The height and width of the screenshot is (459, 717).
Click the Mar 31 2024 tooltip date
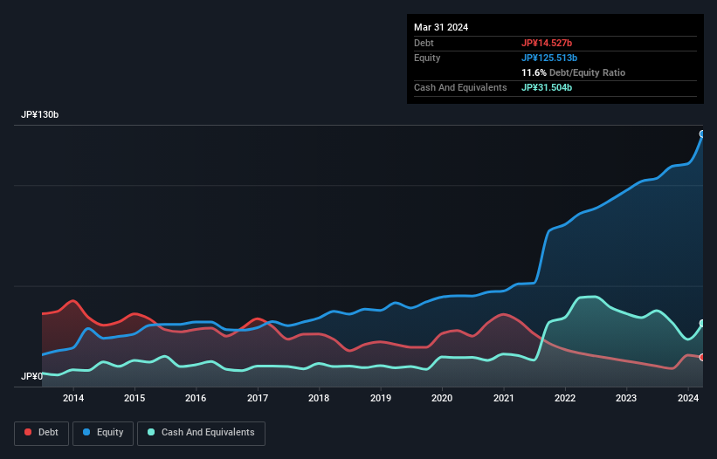[441, 27]
